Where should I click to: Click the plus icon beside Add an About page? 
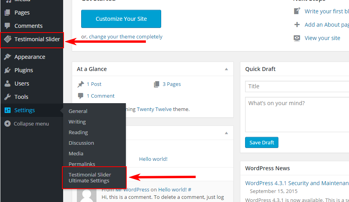pos(297,24)
